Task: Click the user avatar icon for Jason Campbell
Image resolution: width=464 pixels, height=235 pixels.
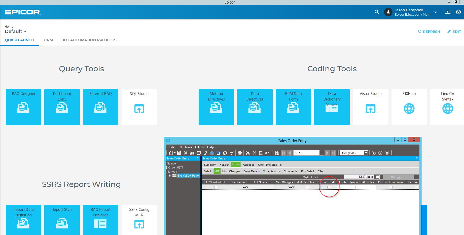Action: [388, 12]
